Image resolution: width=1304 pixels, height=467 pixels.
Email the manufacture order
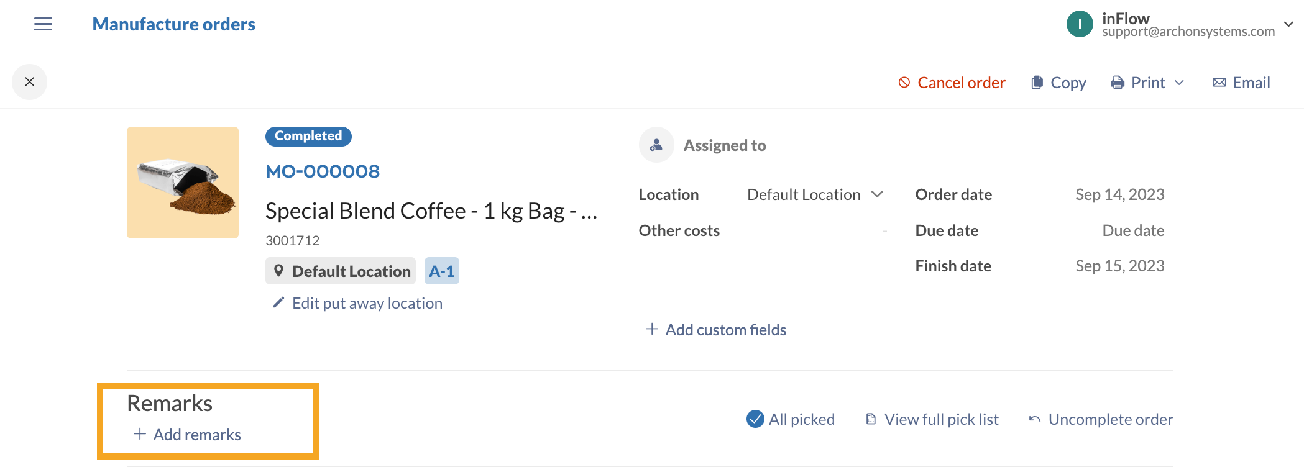pyautogui.click(x=1241, y=83)
